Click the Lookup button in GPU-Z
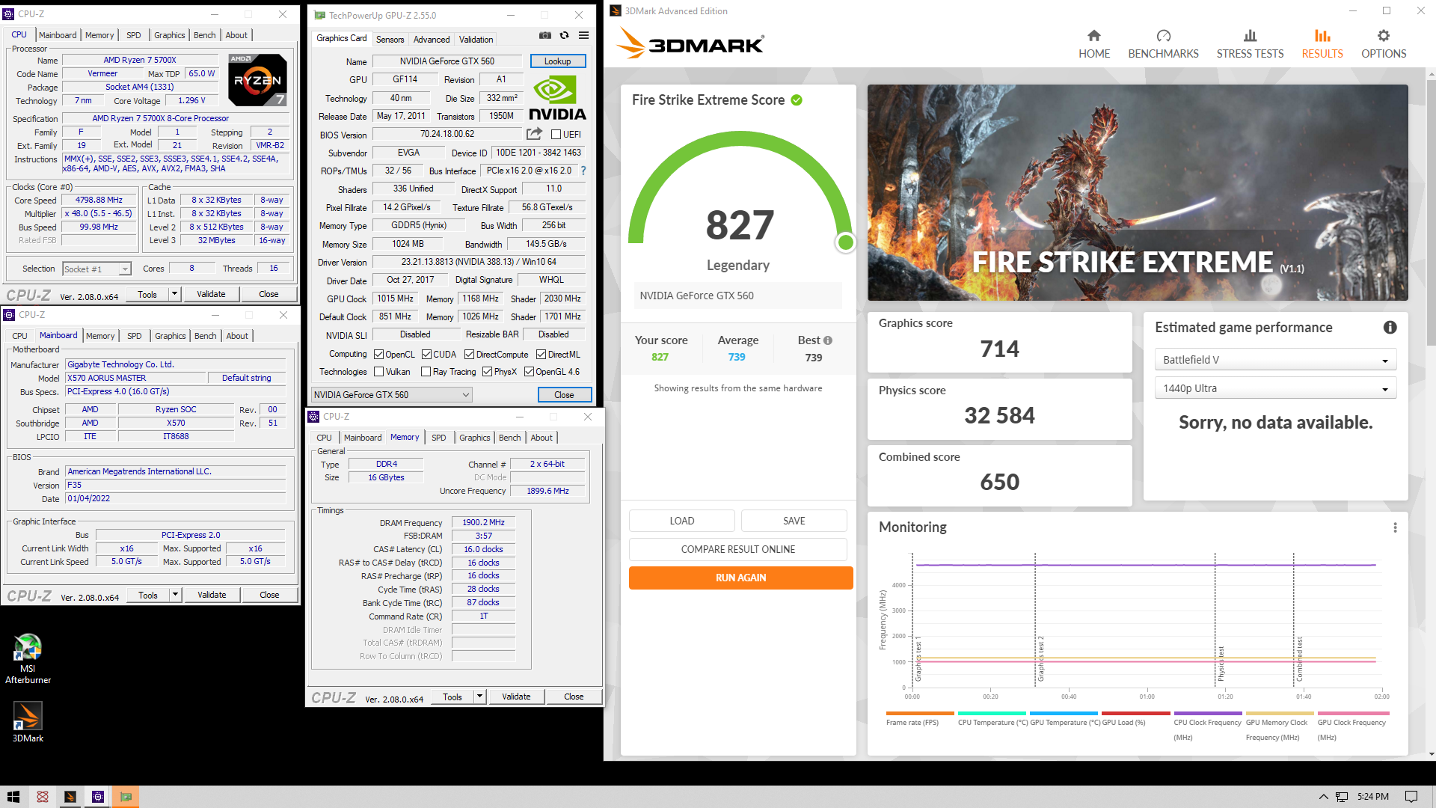 pyautogui.click(x=557, y=61)
